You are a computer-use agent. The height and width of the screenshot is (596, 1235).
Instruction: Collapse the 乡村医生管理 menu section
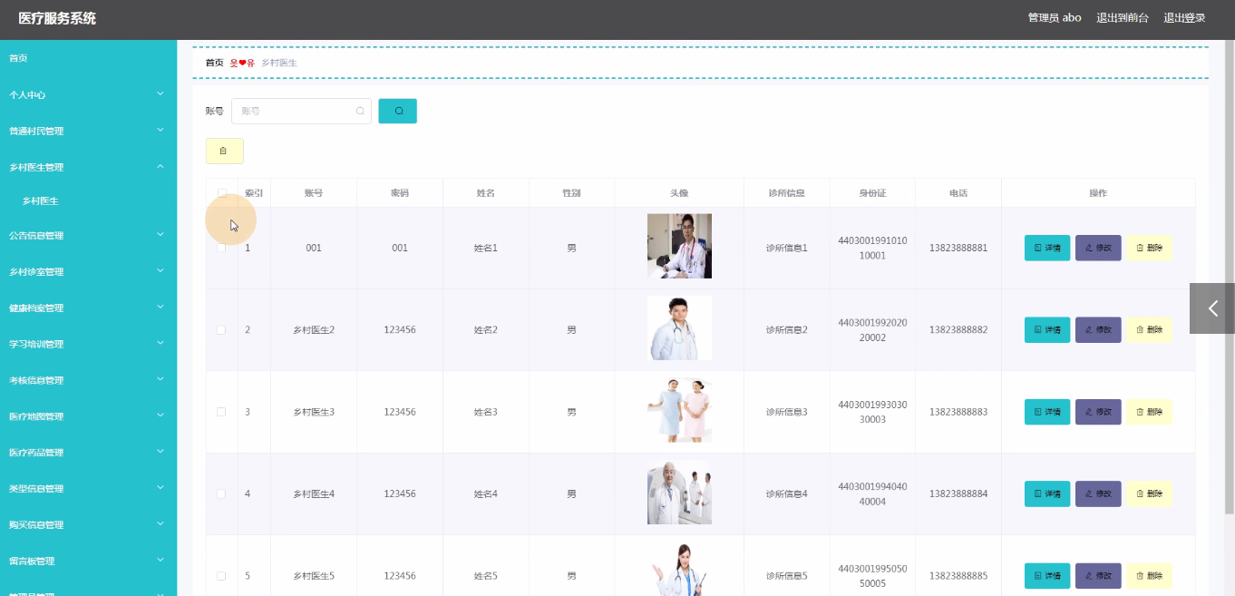(x=88, y=167)
